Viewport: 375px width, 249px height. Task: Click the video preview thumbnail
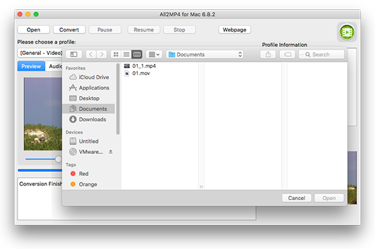pos(43,114)
